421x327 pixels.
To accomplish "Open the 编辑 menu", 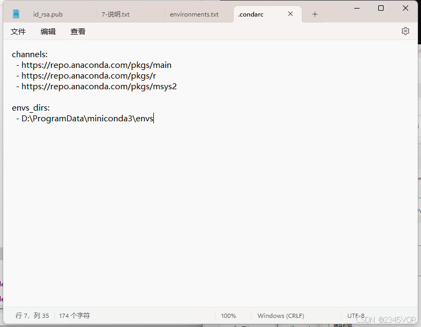I will (x=48, y=32).
